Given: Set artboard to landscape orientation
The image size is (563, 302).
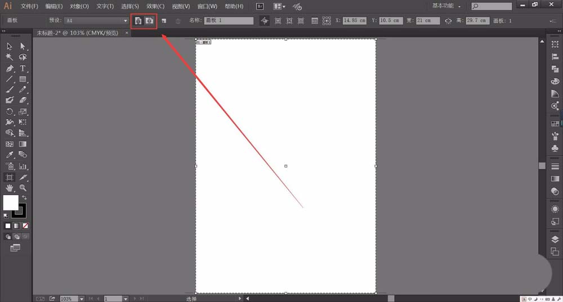Looking at the screenshot, I should point(149,21).
